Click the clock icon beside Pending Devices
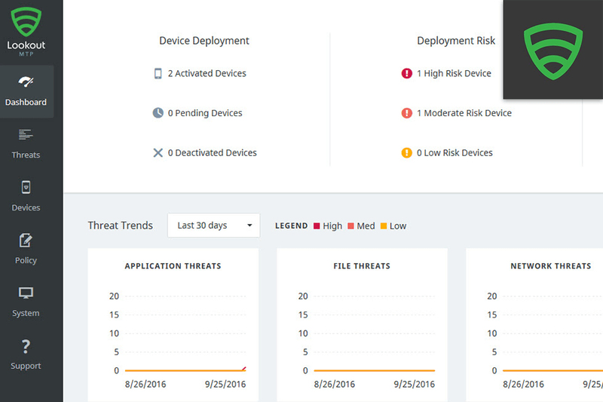The width and height of the screenshot is (603, 402). point(158,113)
